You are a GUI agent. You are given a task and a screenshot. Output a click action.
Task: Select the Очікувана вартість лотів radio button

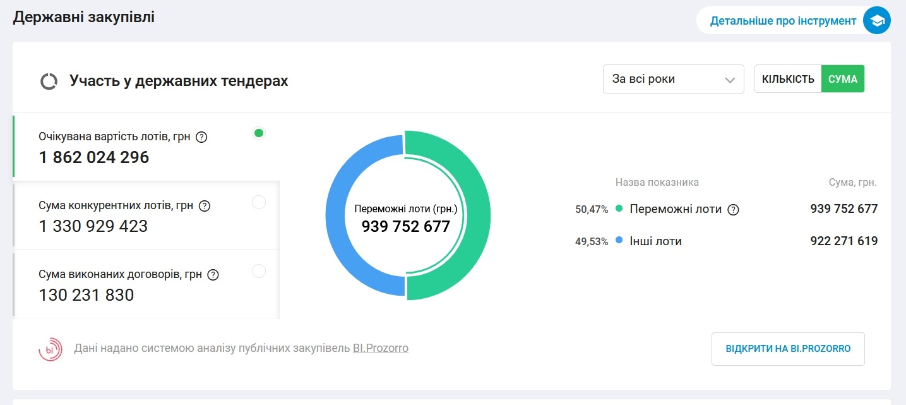(258, 133)
